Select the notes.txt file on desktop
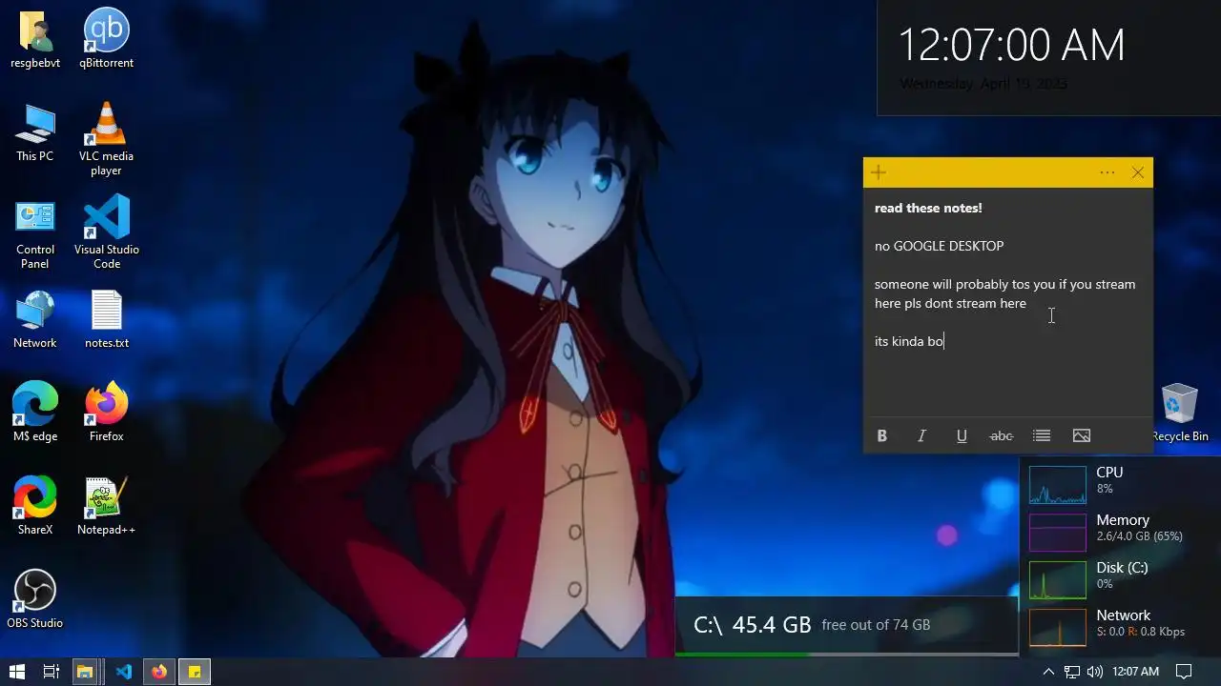1221x686 pixels. (x=106, y=320)
